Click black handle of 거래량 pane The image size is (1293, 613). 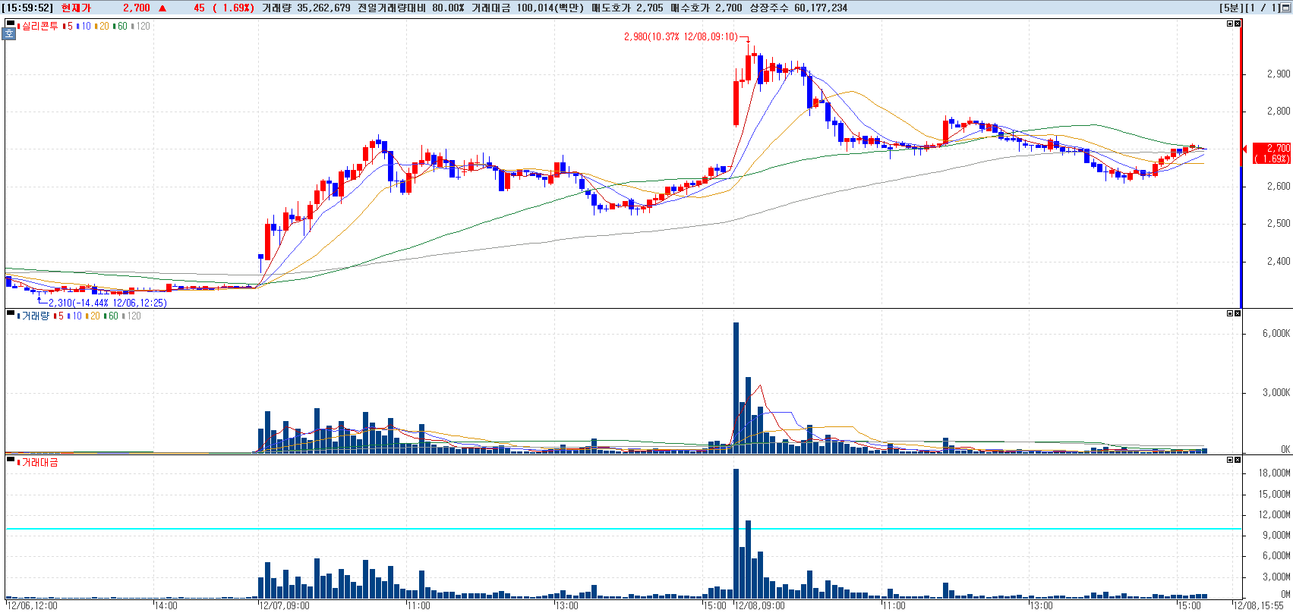point(10,313)
